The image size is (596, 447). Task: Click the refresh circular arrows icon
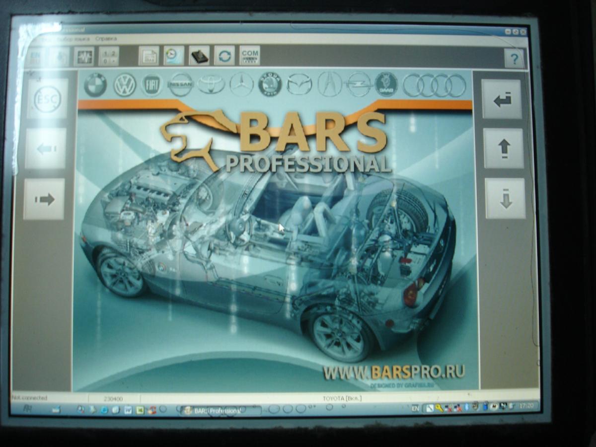coord(224,56)
